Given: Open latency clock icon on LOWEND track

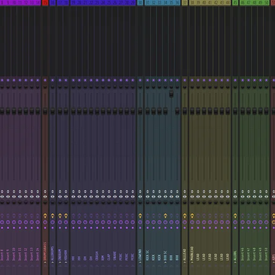Looking at the screenshot, I should coord(140,222).
